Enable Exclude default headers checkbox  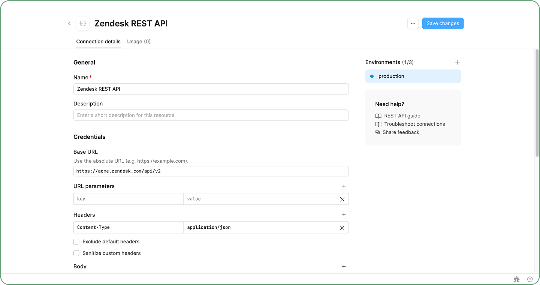click(76, 242)
